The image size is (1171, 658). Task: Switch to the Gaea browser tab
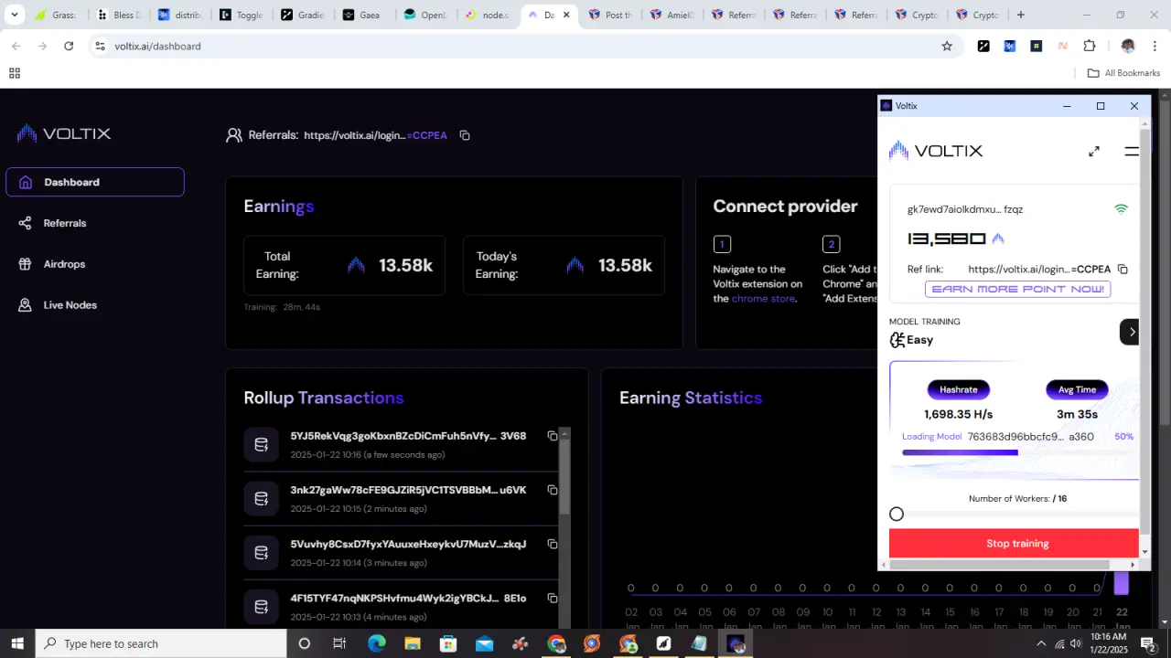(362, 15)
